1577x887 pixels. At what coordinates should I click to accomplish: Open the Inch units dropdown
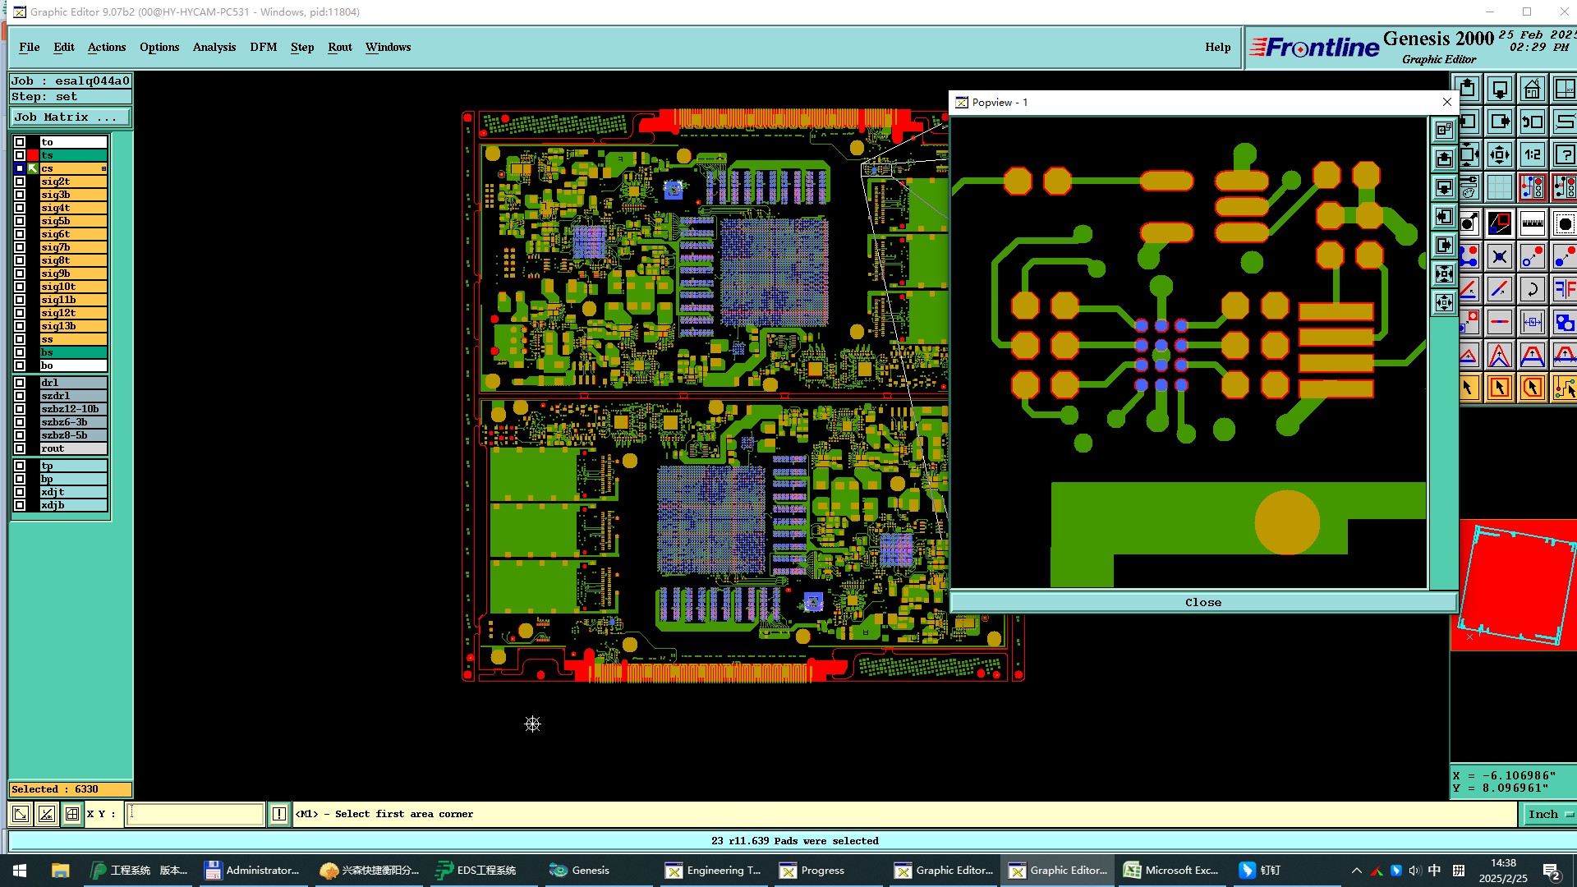point(1547,814)
